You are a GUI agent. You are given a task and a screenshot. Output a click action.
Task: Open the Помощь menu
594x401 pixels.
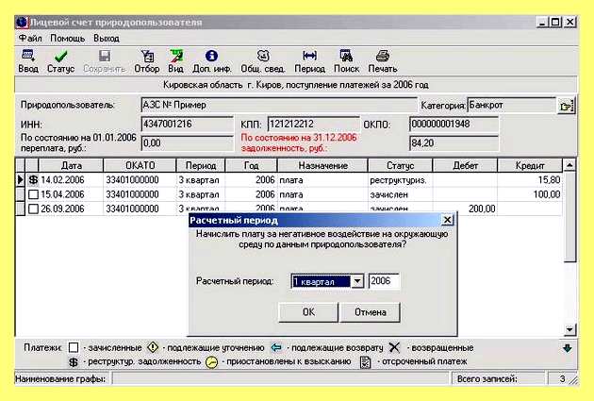(x=68, y=39)
